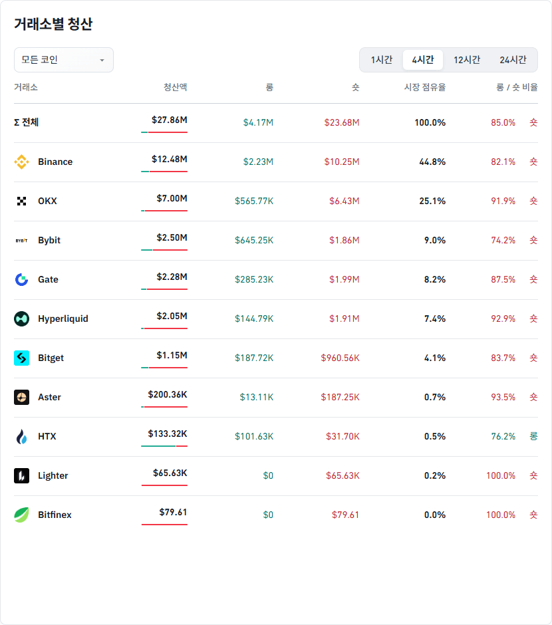Click the Lighter short value $65.63K
552x625 pixels.
click(x=343, y=475)
